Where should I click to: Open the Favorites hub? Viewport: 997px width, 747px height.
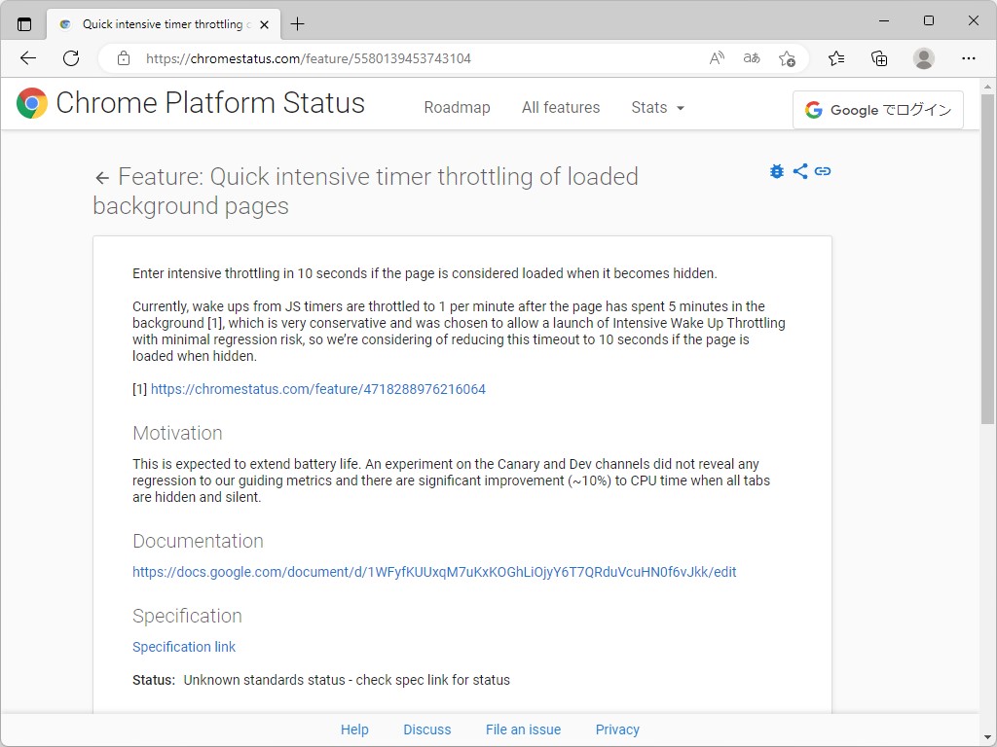click(836, 58)
